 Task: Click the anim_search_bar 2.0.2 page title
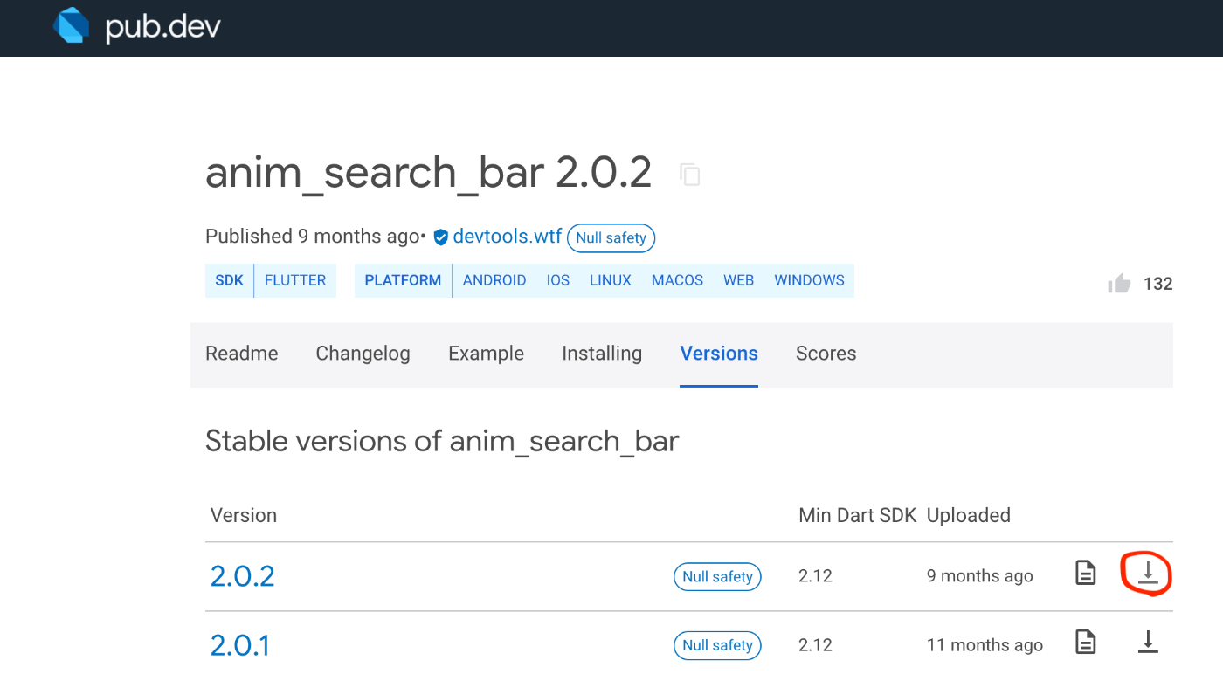point(428,174)
